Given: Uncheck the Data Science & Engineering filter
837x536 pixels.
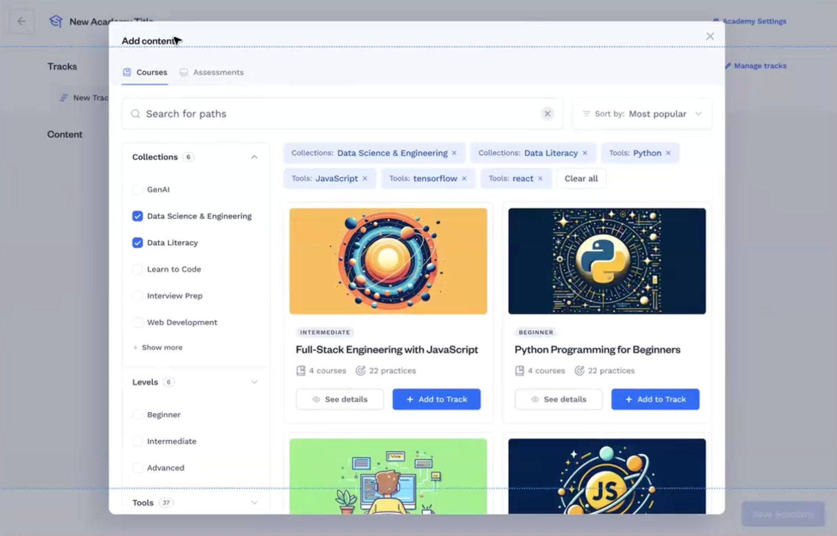Looking at the screenshot, I should (x=138, y=216).
